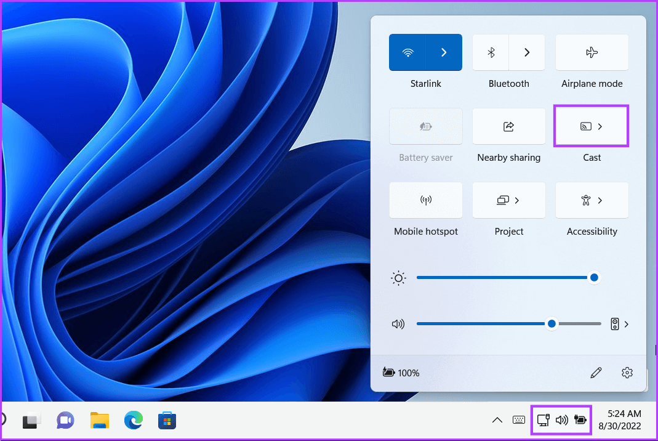The width and height of the screenshot is (658, 441).
Task: Show hidden icons tray chevron
Action: [x=497, y=421]
